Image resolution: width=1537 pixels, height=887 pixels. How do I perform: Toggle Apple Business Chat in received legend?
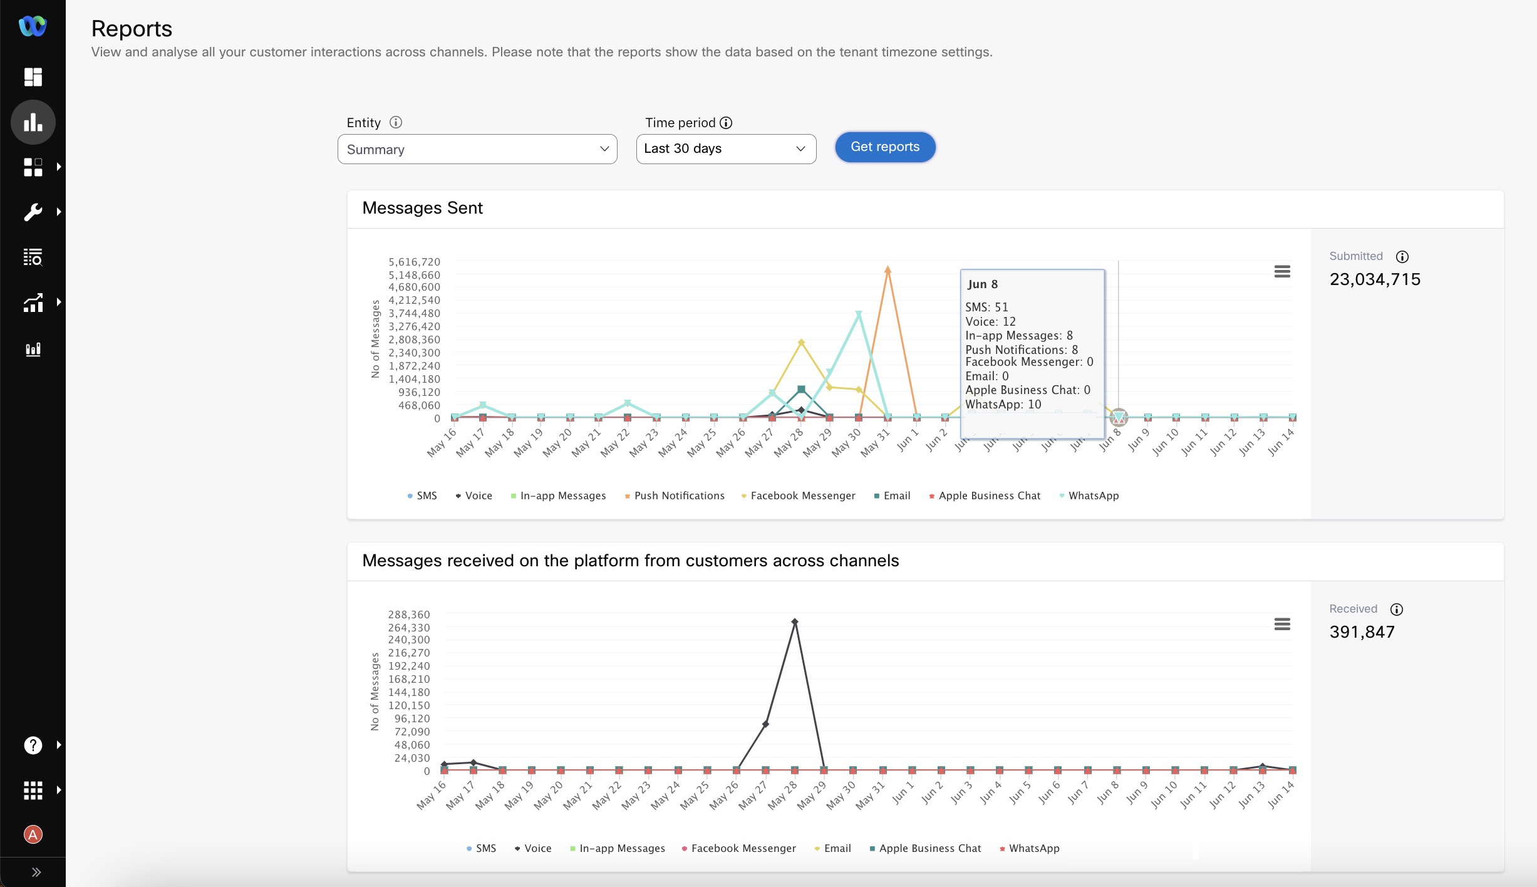pos(925,848)
